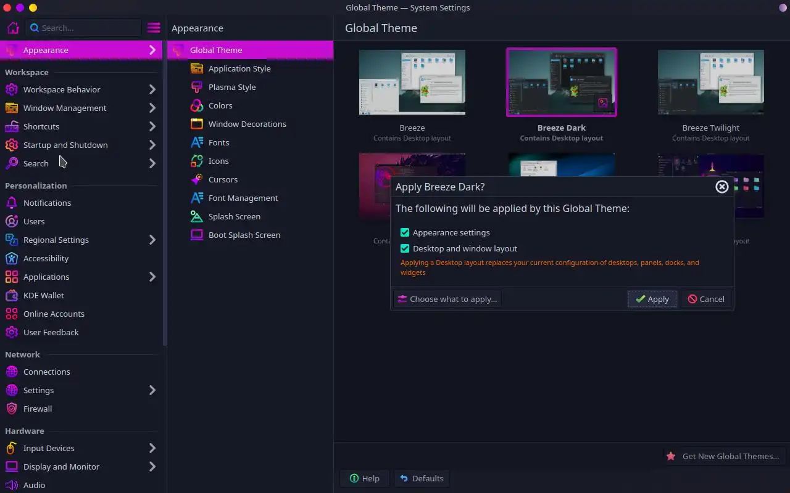Uncheck the Appearance settings checkbox
790x493 pixels.
tap(405, 232)
